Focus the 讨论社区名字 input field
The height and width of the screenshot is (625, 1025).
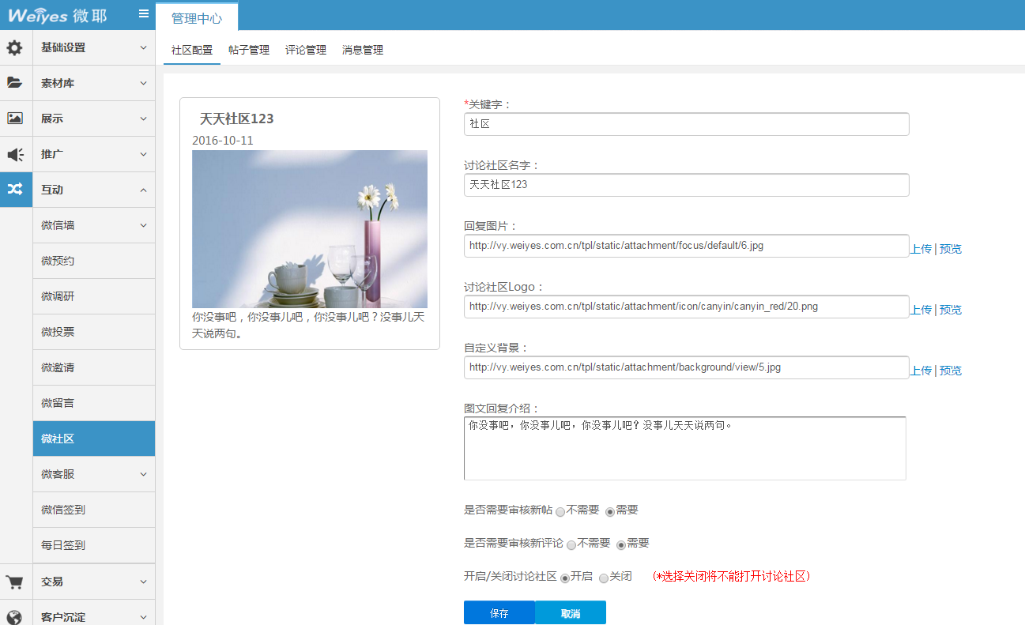pos(686,185)
